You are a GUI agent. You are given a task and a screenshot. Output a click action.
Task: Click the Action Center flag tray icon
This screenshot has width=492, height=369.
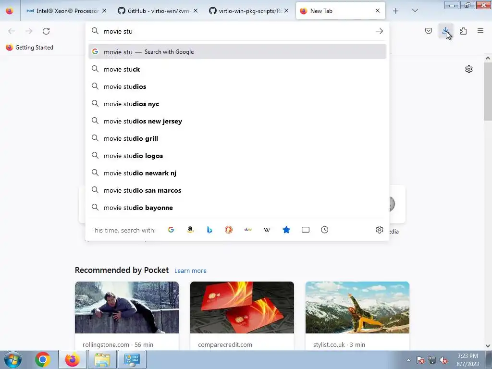(x=420, y=360)
